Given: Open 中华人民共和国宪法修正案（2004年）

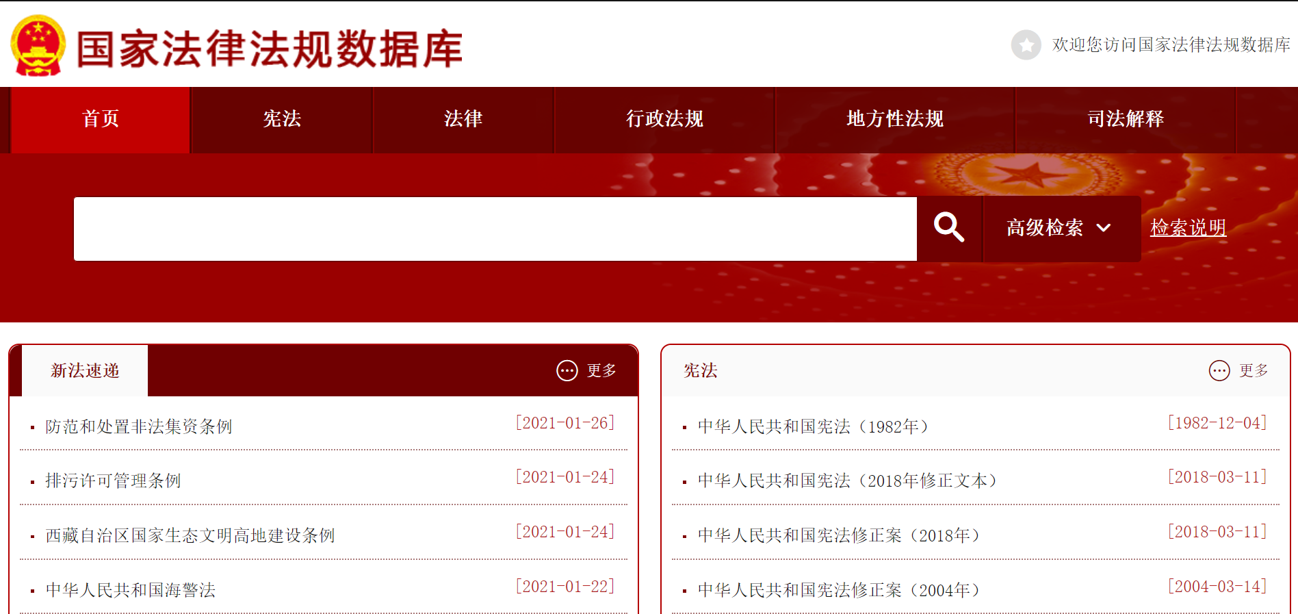Looking at the screenshot, I should point(839,590).
